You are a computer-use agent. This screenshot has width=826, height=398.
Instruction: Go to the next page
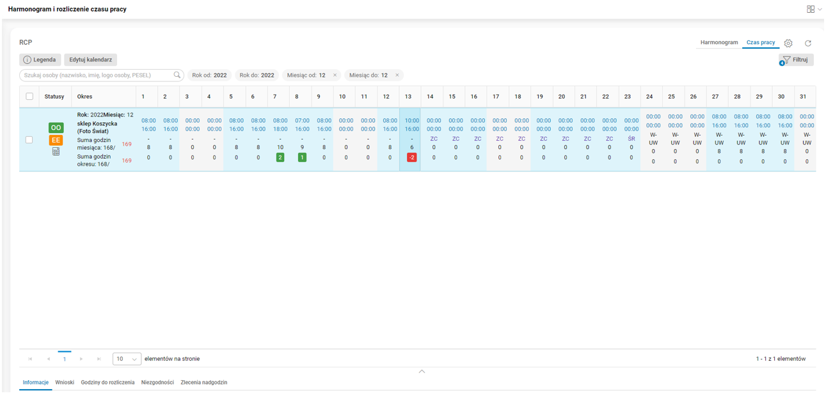tap(81, 359)
